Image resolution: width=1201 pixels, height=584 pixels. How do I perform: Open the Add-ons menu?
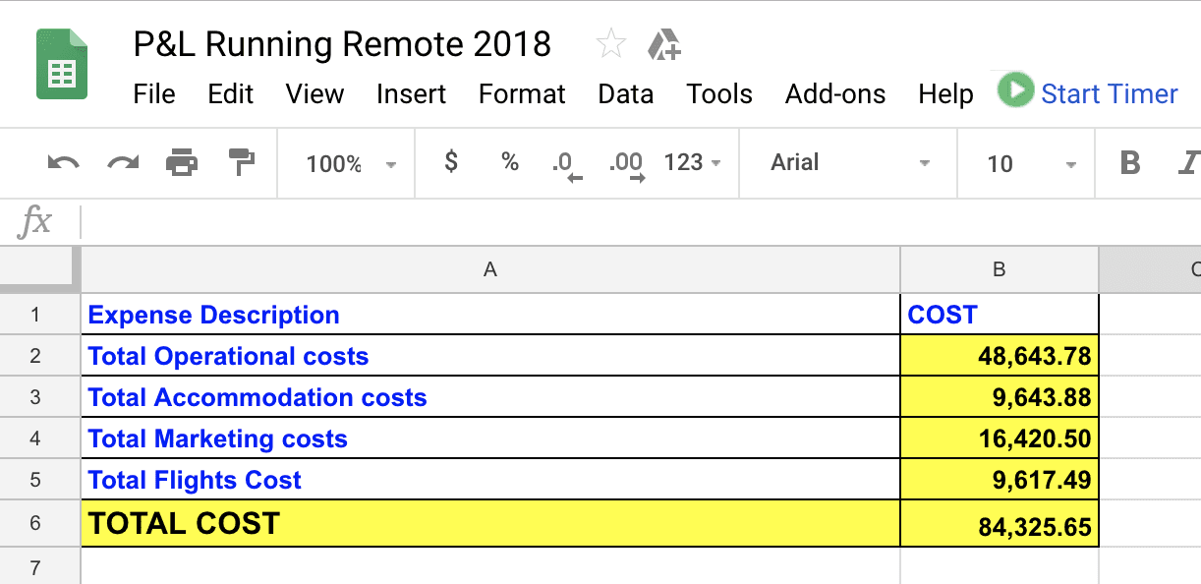[834, 94]
